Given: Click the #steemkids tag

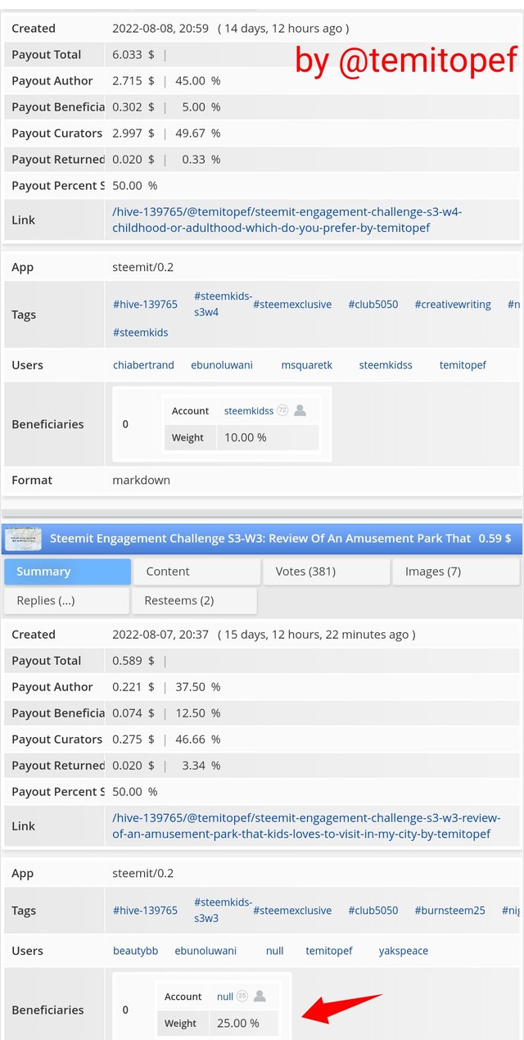Looking at the screenshot, I should pos(141,332).
